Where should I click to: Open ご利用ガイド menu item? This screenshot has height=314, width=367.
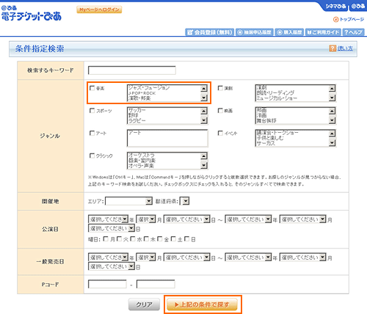coord(323,32)
